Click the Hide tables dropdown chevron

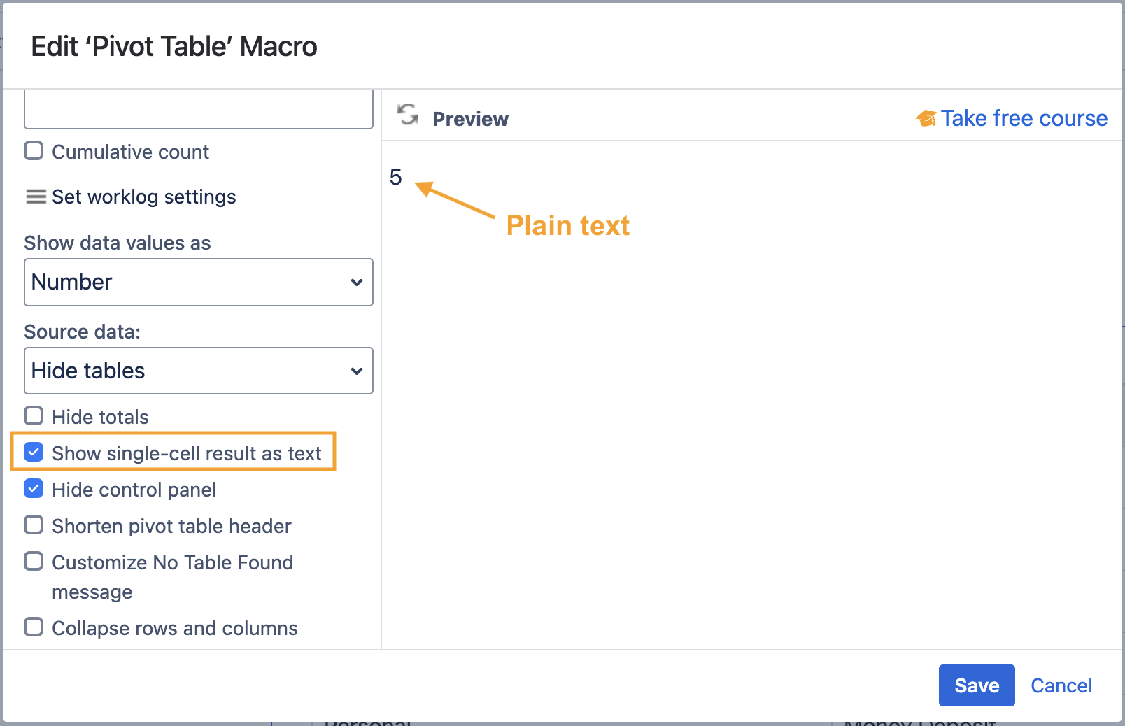click(x=357, y=371)
